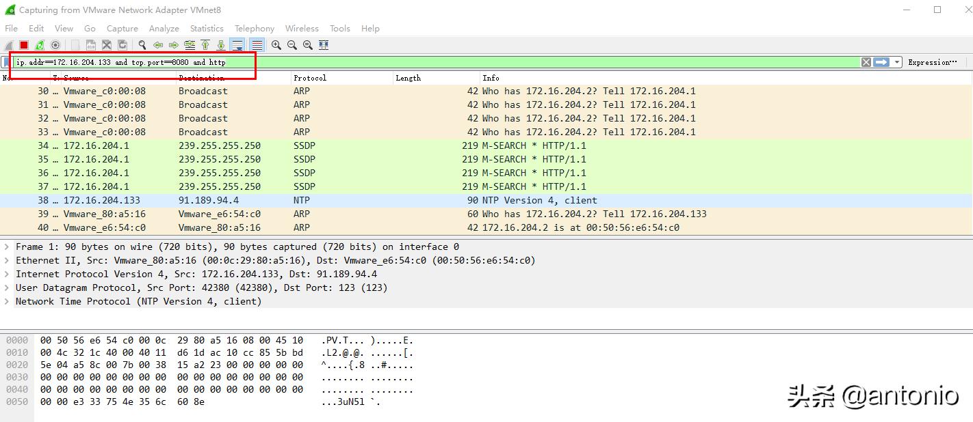Apply the display filter with arrow button

coord(881,61)
